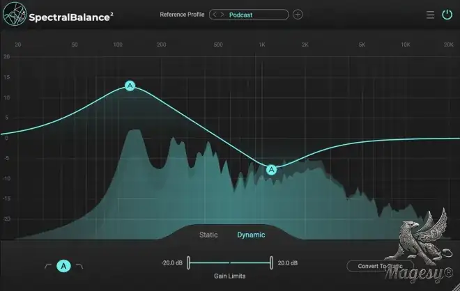Click the SpectralBalance logo icon
Viewport: 460px width, 291px height.
(x=15, y=14)
